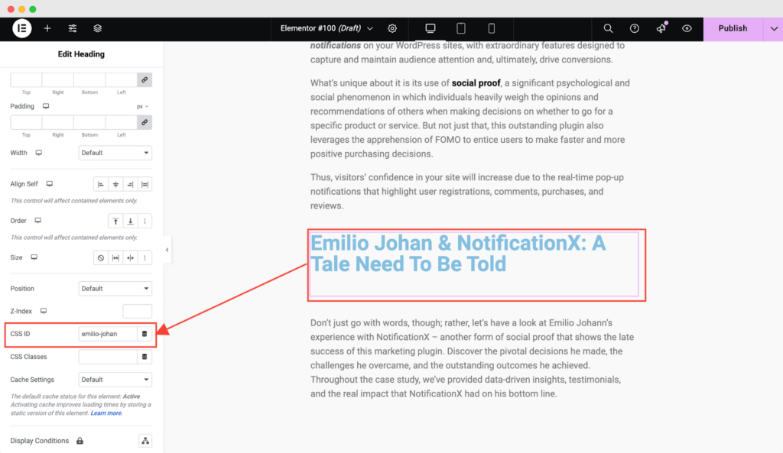The height and width of the screenshot is (453, 783).
Task: Click the Elementor logo icon
Action: [x=21, y=28]
